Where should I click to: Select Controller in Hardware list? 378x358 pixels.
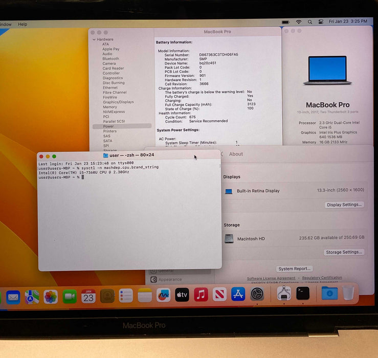click(111, 73)
